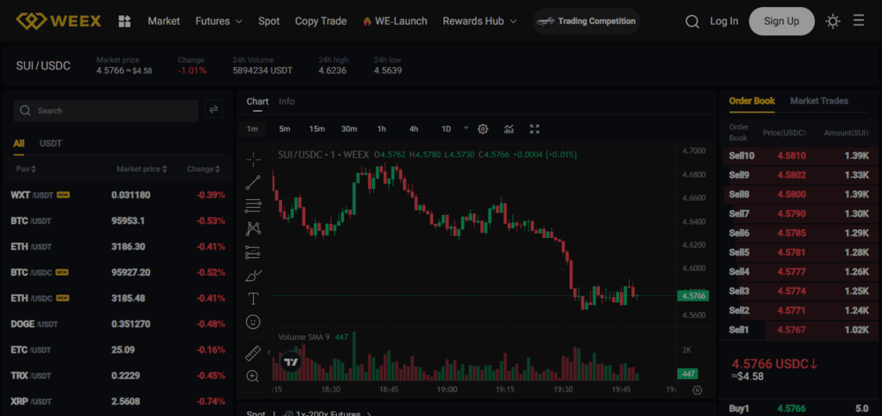Image resolution: width=882 pixels, height=416 pixels.
Task: Select the trend line tool
Action: (253, 182)
